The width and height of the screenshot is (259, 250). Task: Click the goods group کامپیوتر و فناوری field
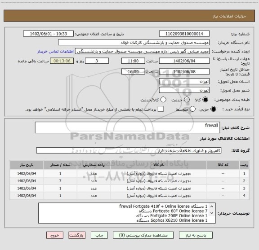129,150
